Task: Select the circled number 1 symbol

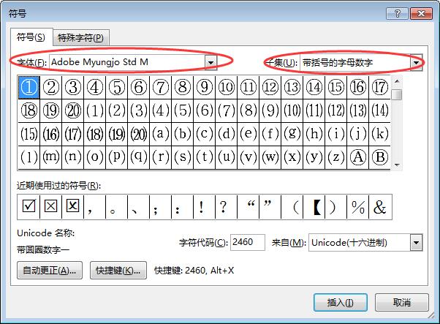Action: click(29, 87)
